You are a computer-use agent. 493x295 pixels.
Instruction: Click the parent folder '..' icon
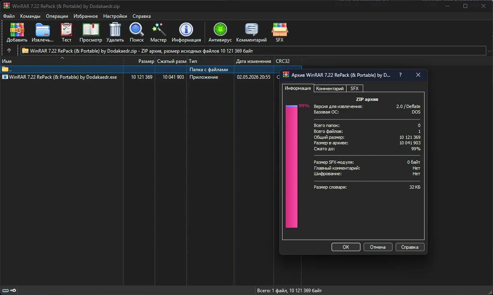click(5, 69)
